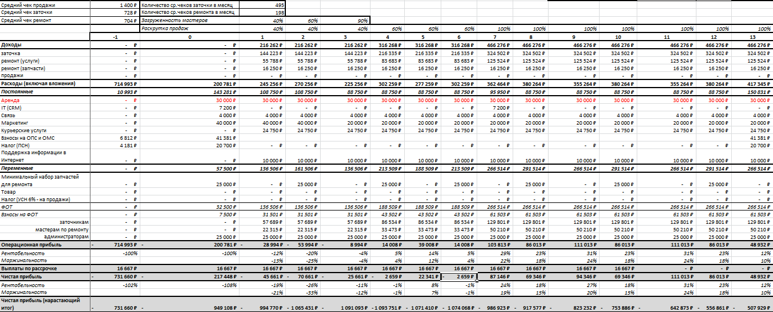
Task: Select 'Налог (УСН 6% - на продажи)' label
Action: (x=45, y=199)
